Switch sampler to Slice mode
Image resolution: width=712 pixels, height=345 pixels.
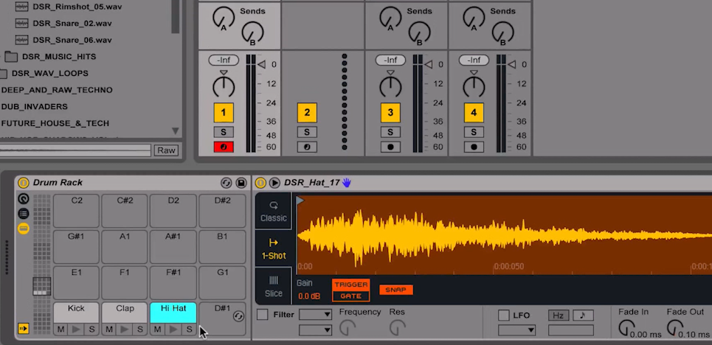[x=274, y=285]
